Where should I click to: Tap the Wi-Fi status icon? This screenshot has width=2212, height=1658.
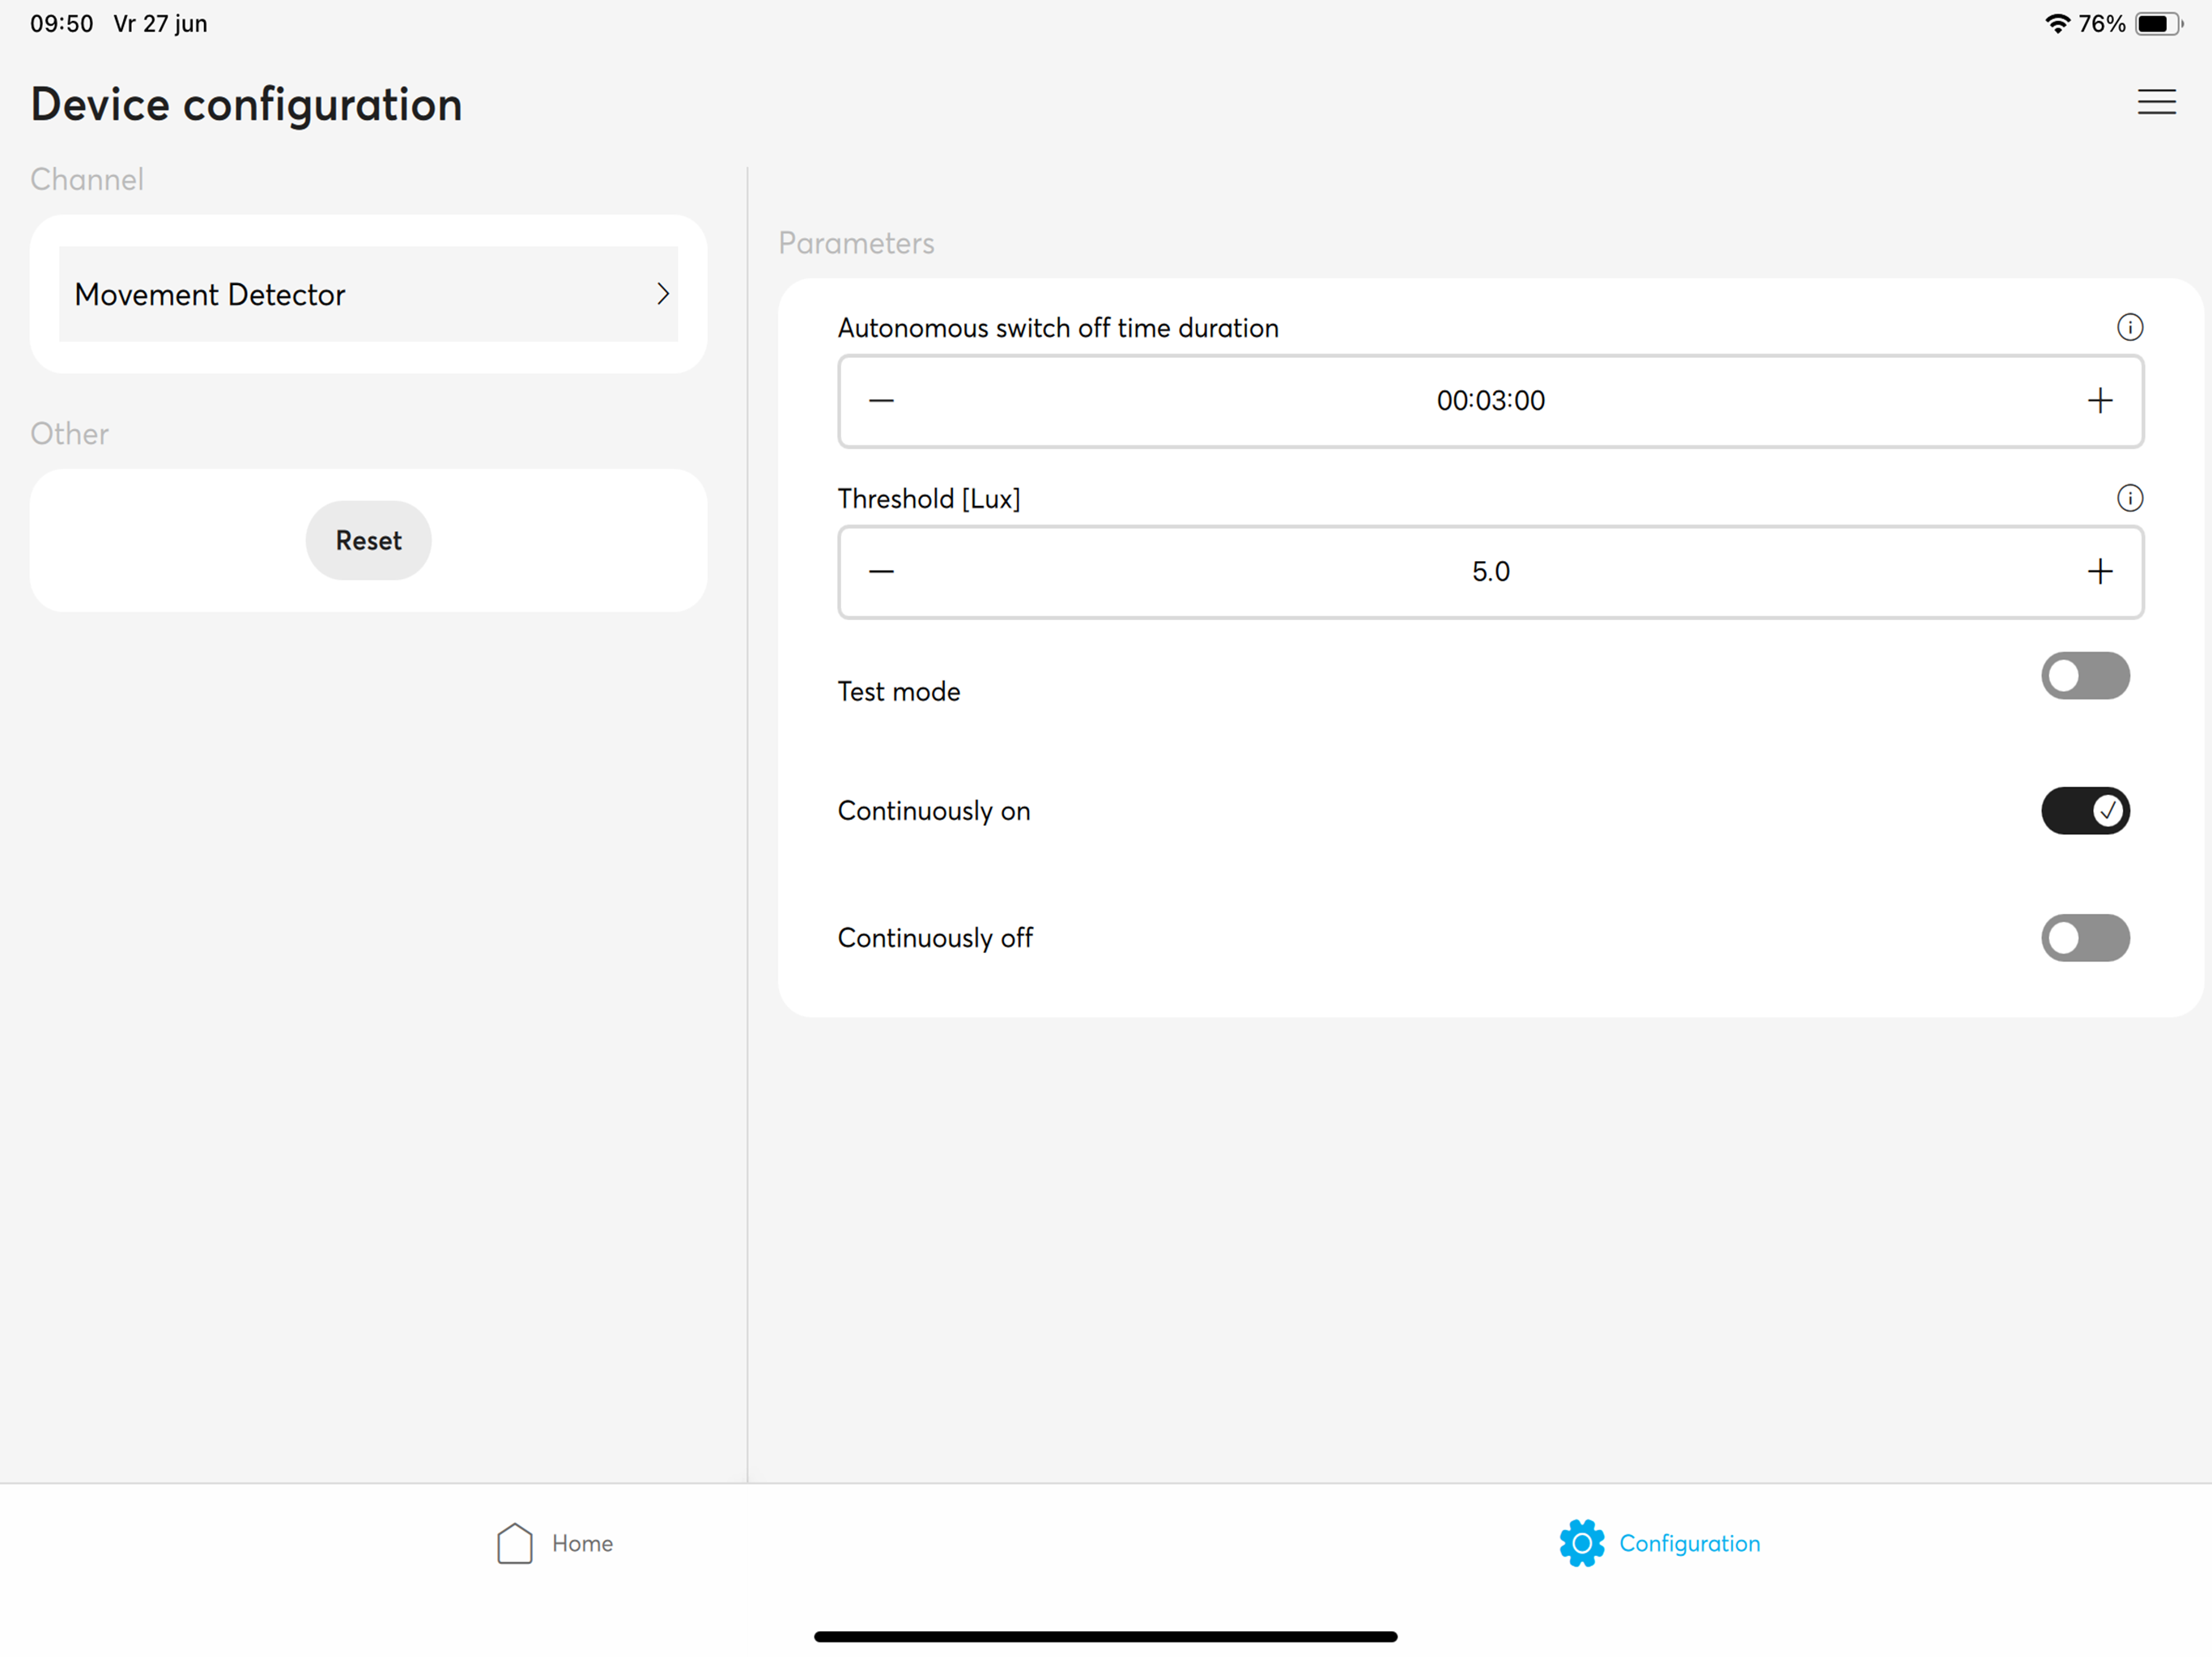click(2057, 24)
